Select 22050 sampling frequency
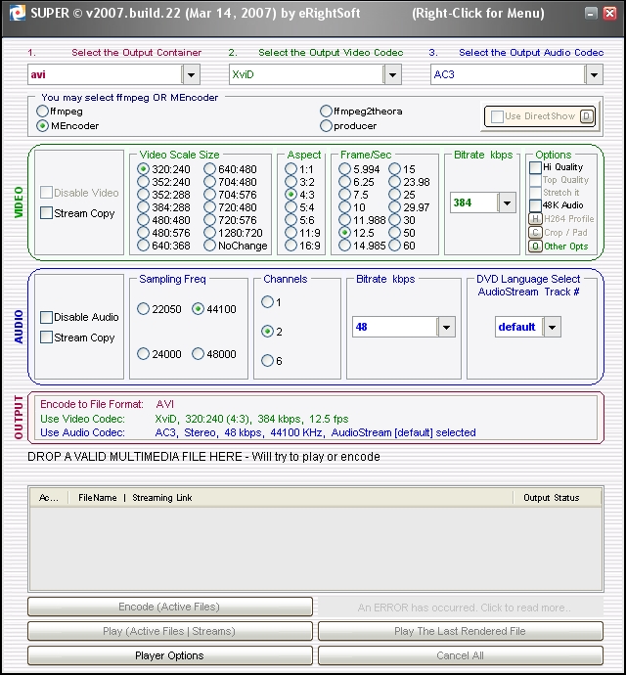The image size is (626, 675). [x=143, y=309]
